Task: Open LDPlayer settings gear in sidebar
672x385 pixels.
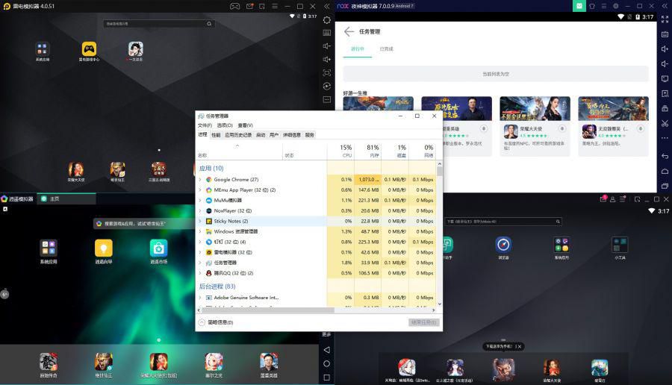Action: [326, 19]
